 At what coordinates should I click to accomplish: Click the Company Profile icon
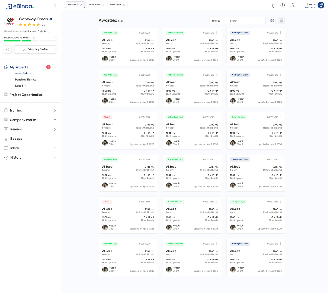(x=6, y=120)
